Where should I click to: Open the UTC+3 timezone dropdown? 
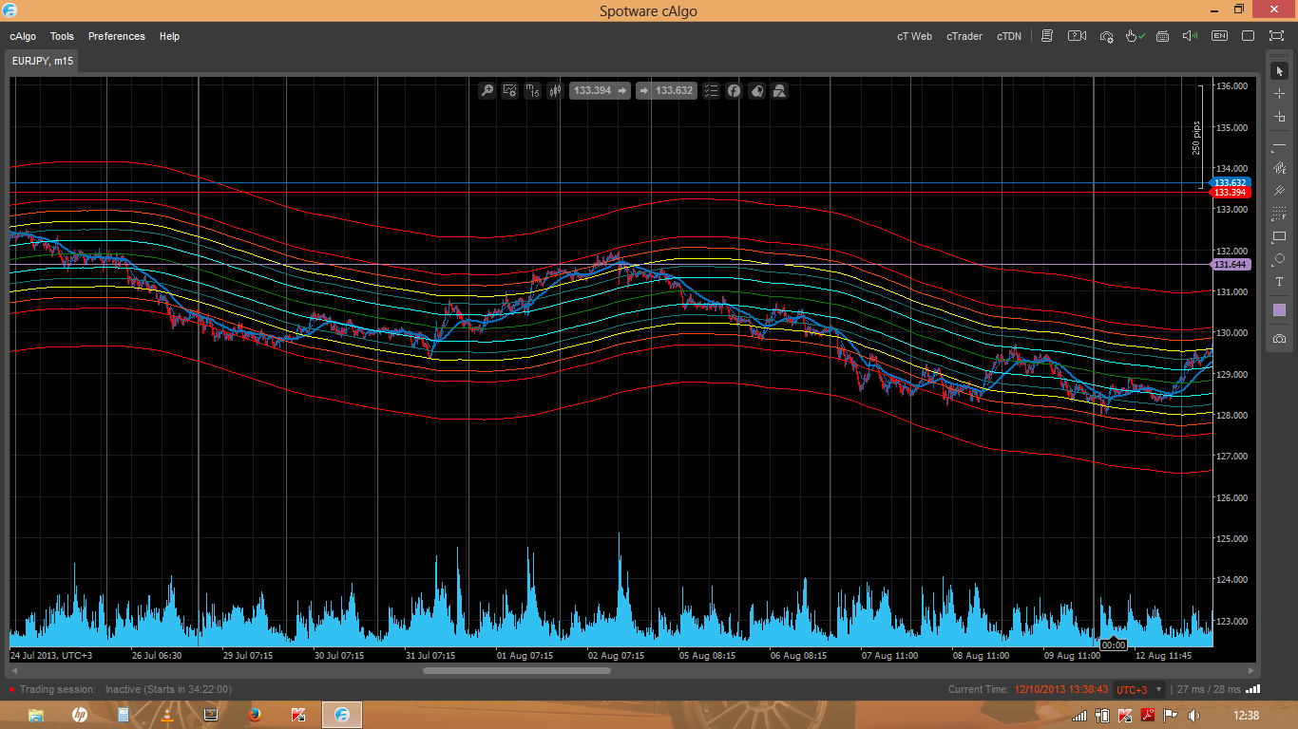pos(1136,690)
